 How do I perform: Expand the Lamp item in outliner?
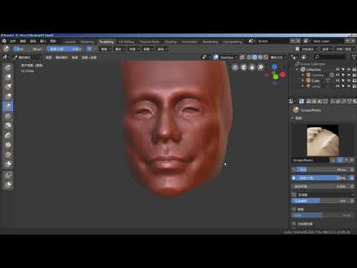[303, 86]
